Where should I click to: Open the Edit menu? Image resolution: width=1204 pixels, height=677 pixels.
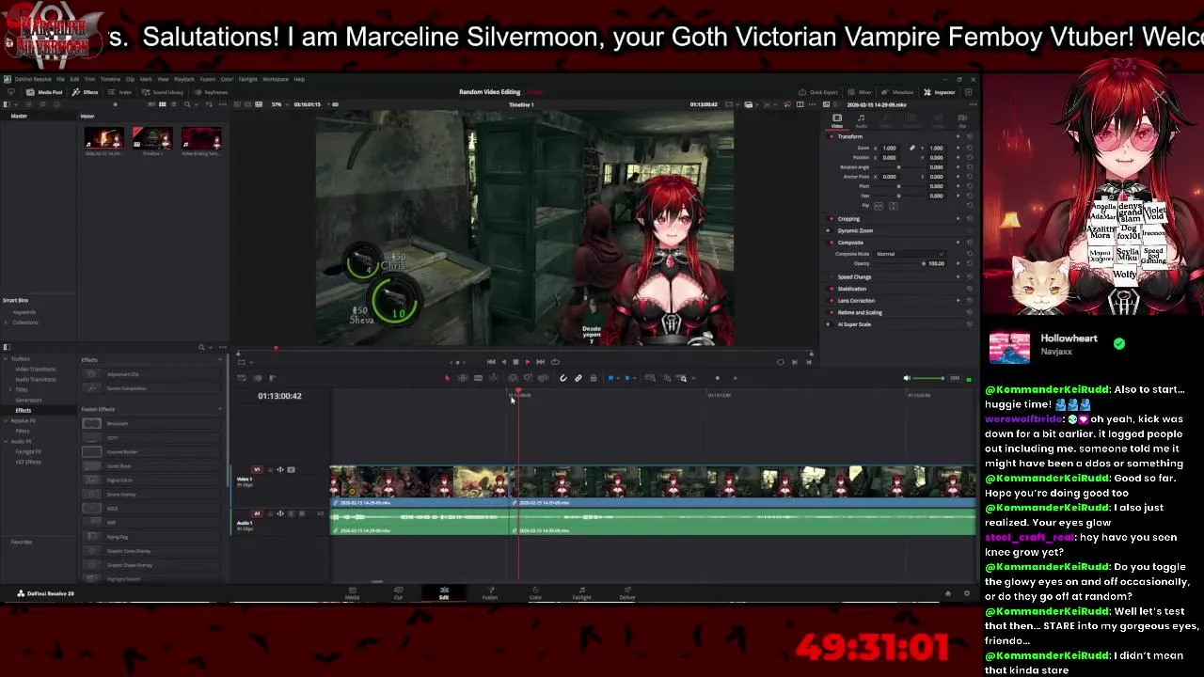74,79
